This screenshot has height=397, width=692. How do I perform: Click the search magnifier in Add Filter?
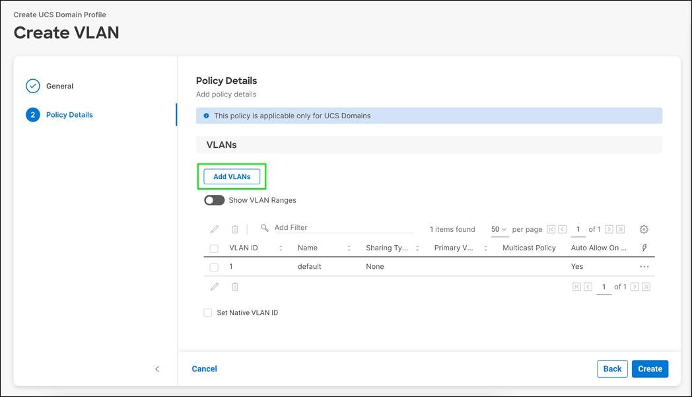pyautogui.click(x=263, y=227)
